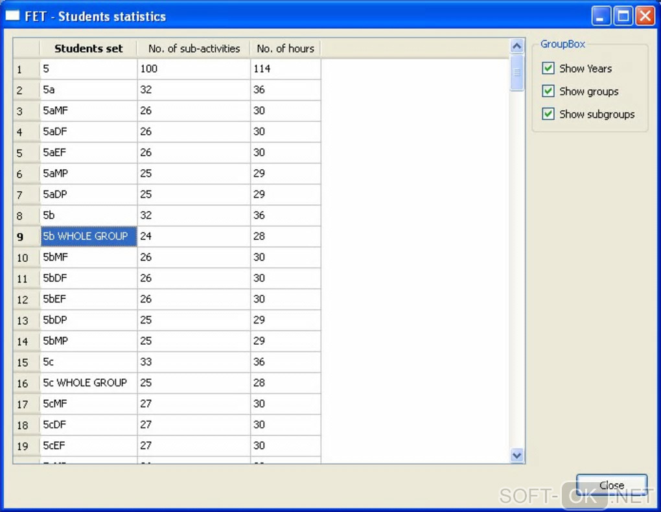This screenshot has height=512, width=661.
Task: Sort by the Students set column header
Action: click(89, 49)
